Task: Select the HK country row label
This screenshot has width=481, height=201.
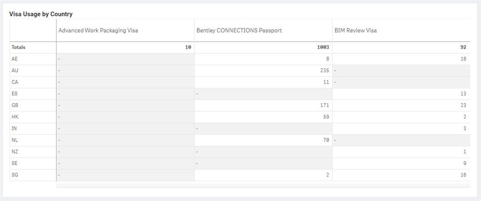Action: coord(14,117)
